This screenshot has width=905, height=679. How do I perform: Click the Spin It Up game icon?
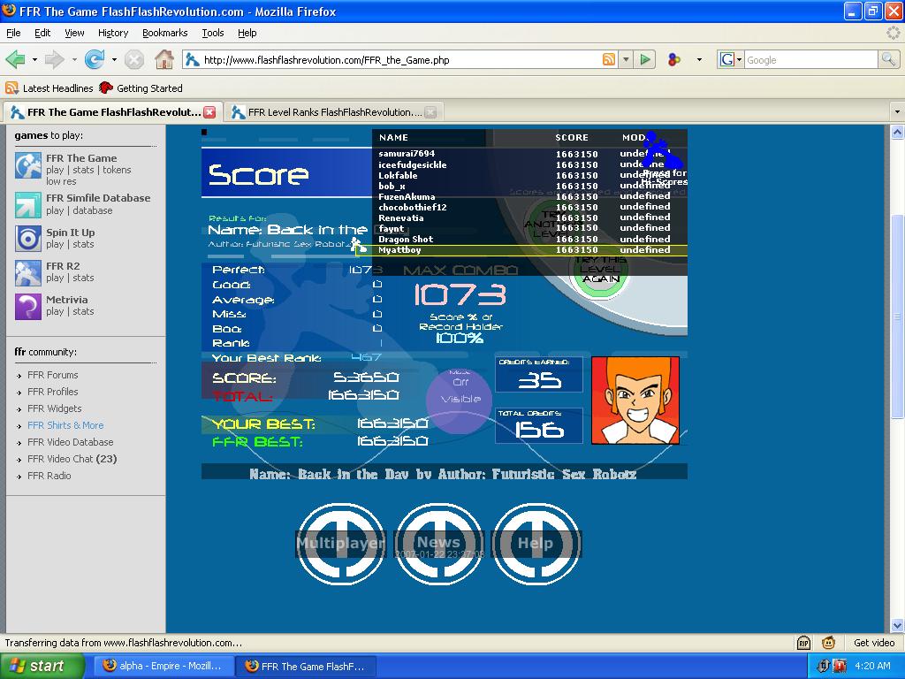pos(27,239)
